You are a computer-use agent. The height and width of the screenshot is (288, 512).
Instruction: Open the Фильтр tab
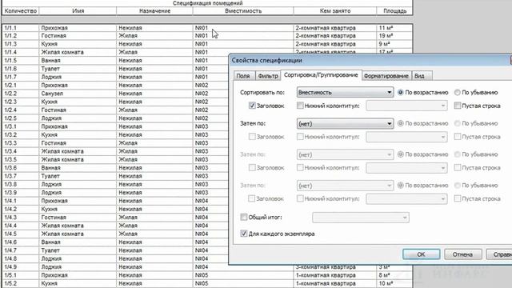click(x=268, y=76)
